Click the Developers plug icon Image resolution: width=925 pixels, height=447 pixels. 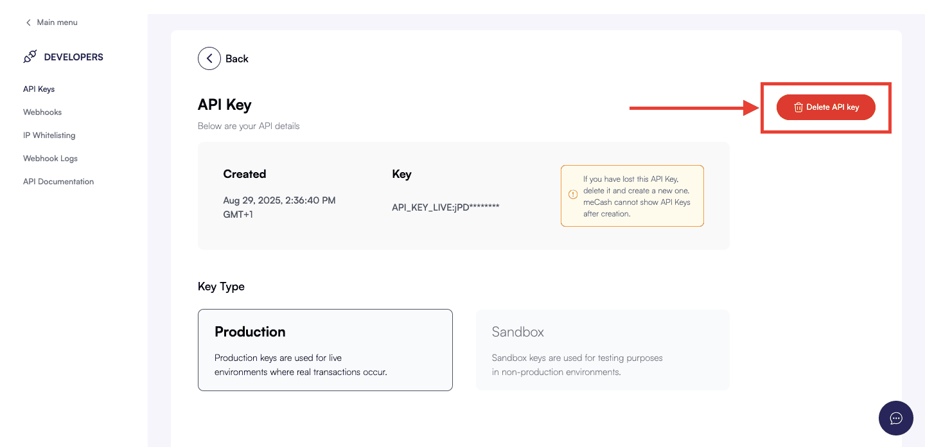[x=30, y=57]
